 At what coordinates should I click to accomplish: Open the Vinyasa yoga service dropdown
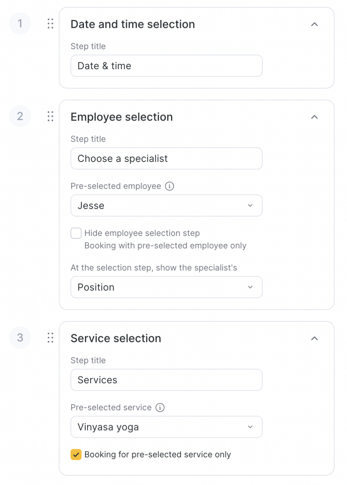(x=167, y=427)
